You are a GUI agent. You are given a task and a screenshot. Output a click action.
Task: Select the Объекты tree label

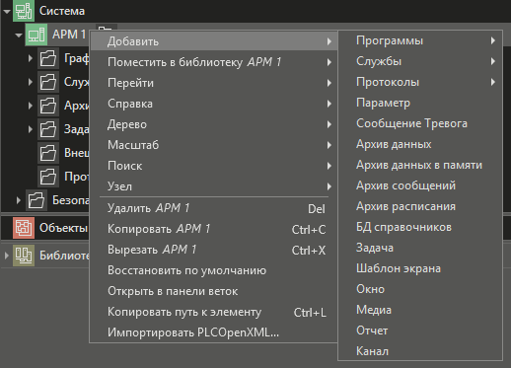(63, 228)
